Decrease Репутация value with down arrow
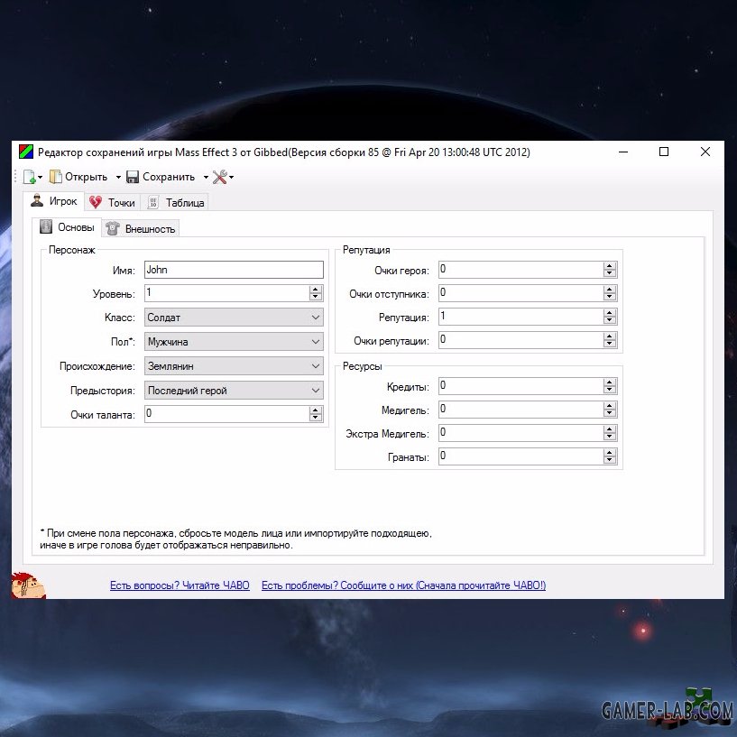737x737 pixels. [610, 320]
